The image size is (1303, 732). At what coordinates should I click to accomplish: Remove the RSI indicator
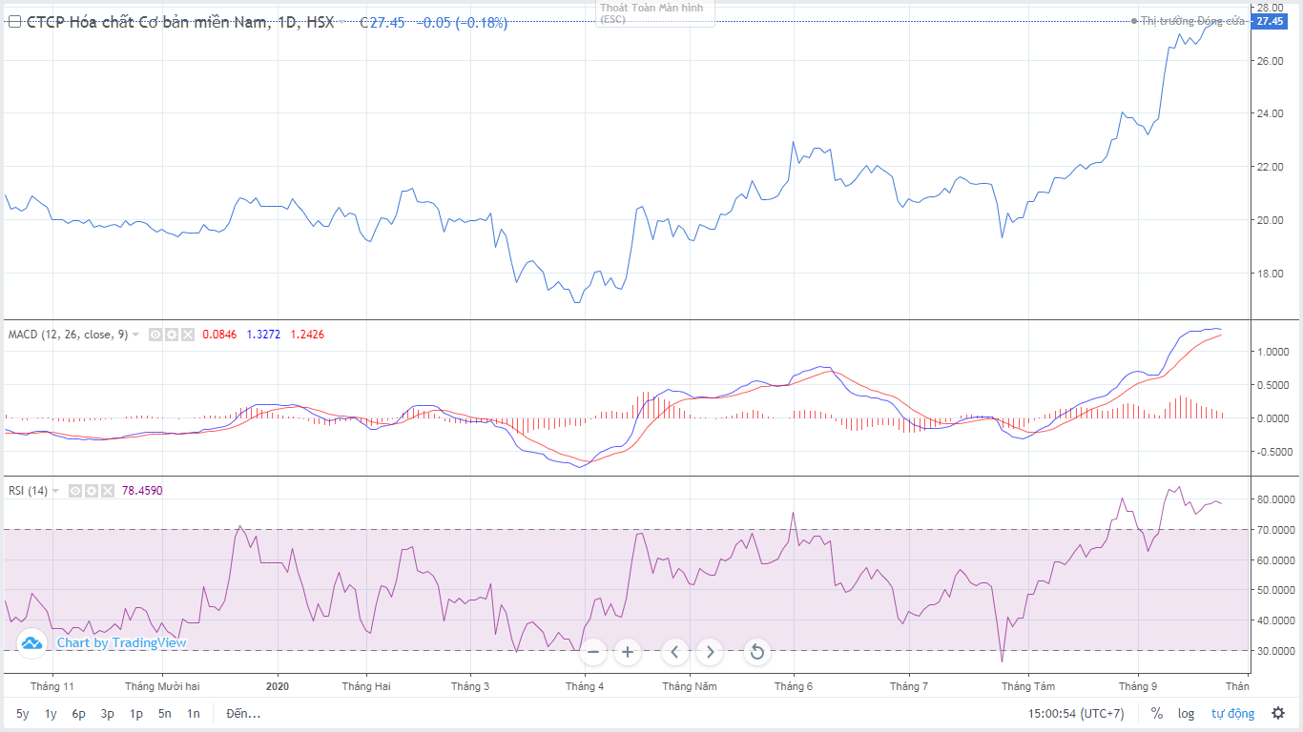coord(108,491)
